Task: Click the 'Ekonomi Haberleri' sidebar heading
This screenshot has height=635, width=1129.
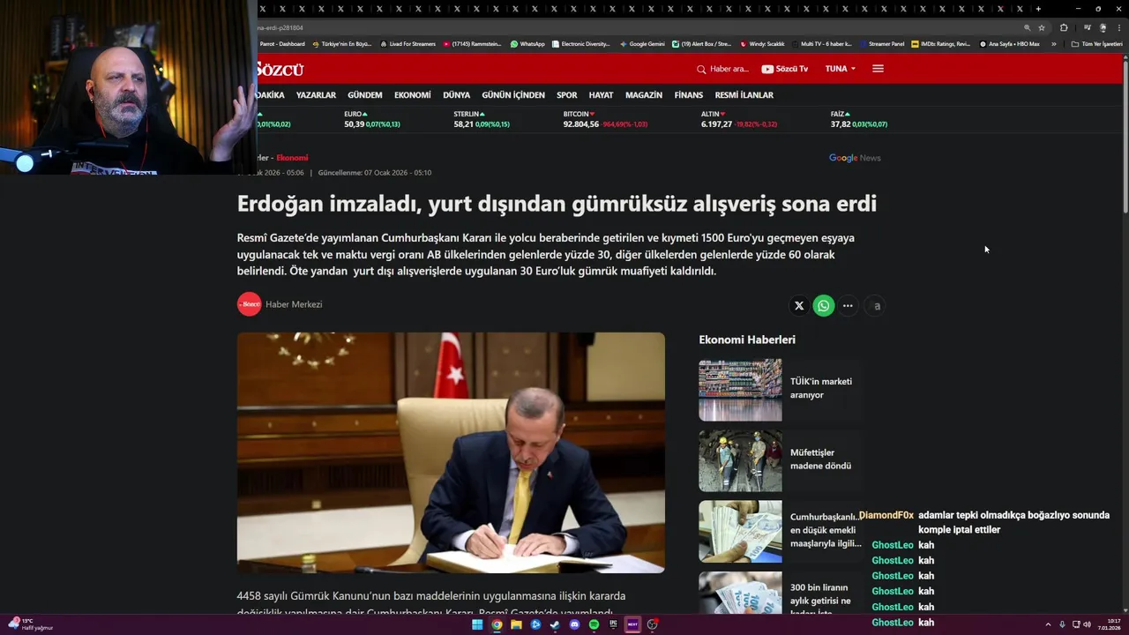Action: 747,340
